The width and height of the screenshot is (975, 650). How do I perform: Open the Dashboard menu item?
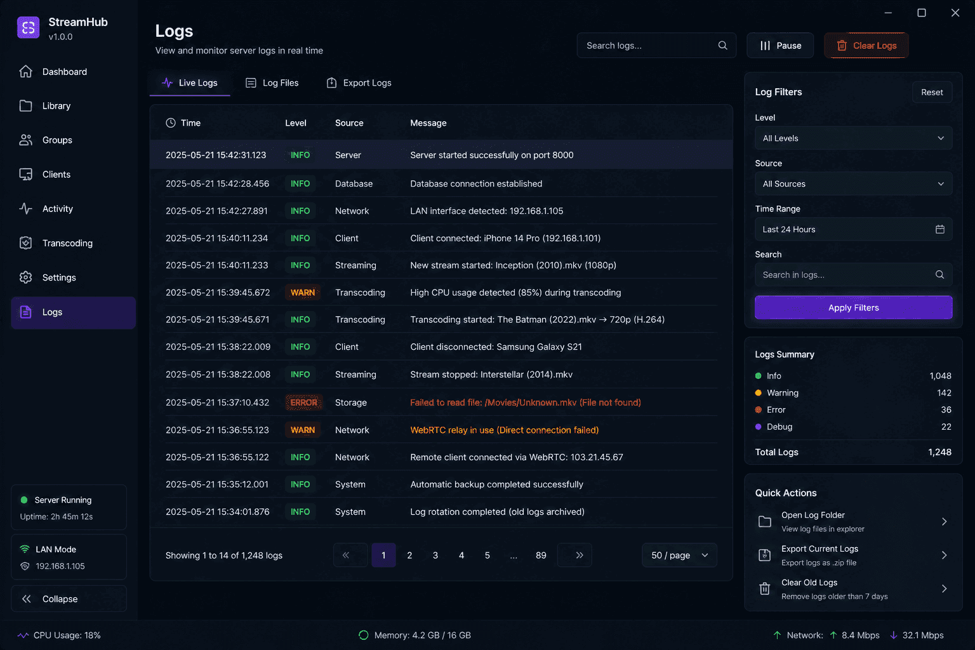click(73, 72)
